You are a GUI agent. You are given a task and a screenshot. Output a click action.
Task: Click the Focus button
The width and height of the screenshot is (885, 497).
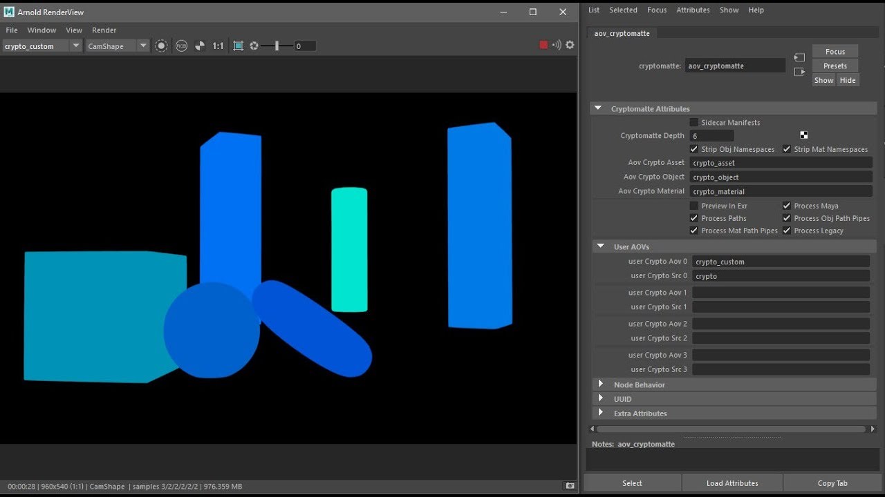(x=835, y=52)
